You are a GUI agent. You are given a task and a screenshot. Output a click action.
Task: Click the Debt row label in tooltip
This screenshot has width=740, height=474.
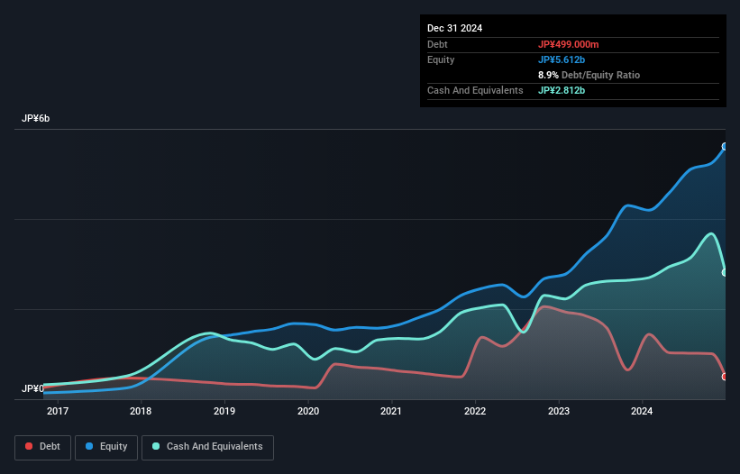click(x=437, y=44)
